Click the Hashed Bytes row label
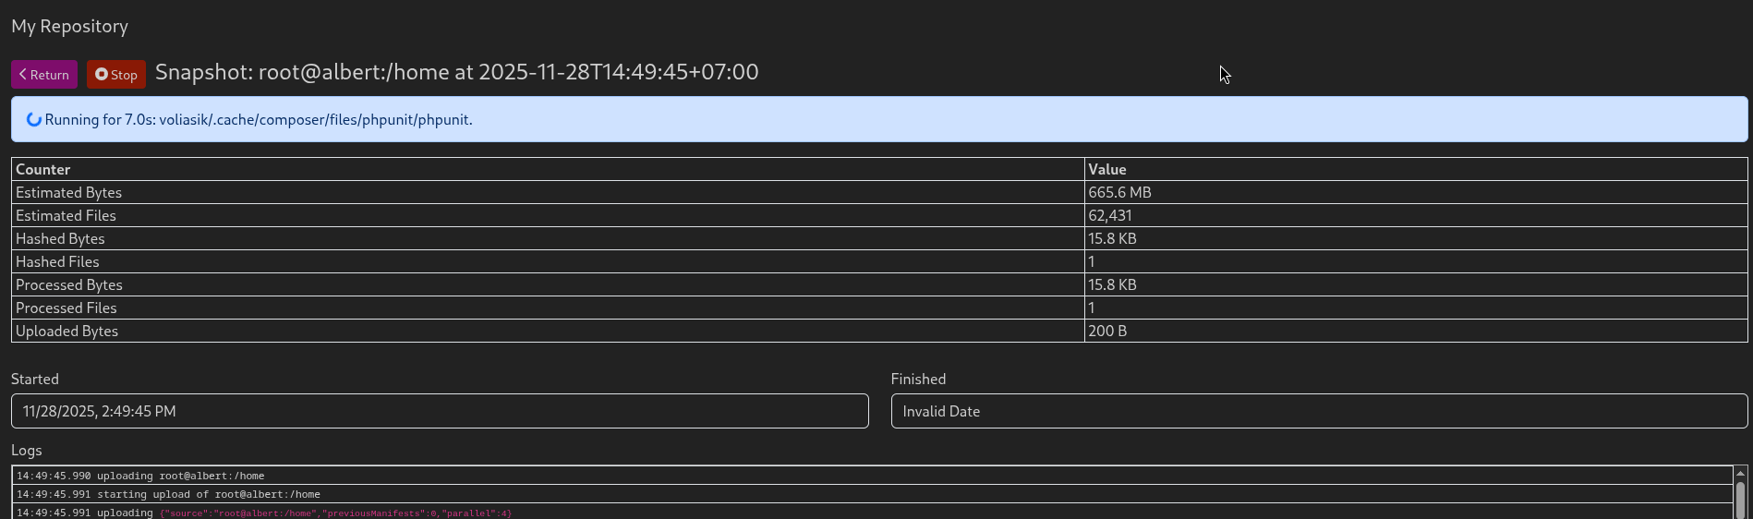 (x=60, y=238)
